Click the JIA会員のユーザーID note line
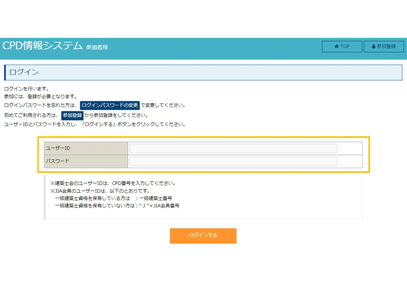Image resolution: width=407 pixels, height=285 pixels. (100, 191)
